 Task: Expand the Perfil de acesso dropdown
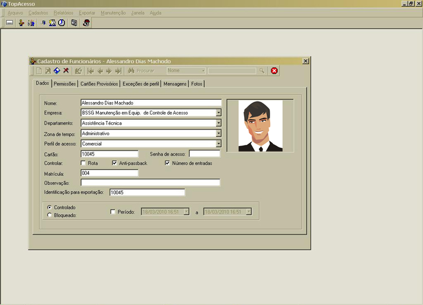218,144
